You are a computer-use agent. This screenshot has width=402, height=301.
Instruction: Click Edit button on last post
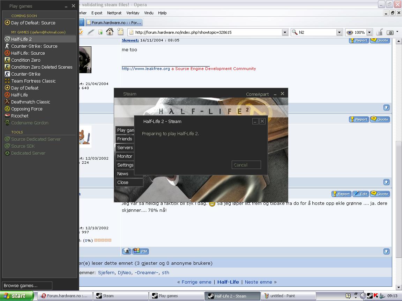tap(360, 194)
